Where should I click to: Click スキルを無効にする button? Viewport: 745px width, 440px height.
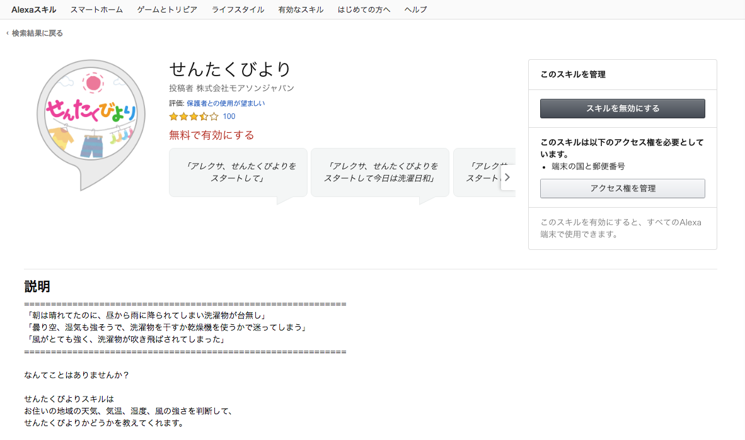click(623, 109)
